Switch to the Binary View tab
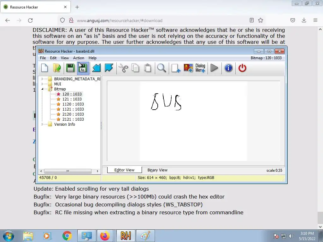The image size is (323, 242). pos(157,170)
